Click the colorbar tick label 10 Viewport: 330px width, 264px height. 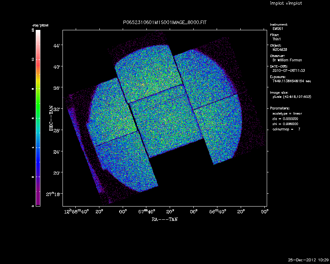pyautogui.click(x=33, y=59)
